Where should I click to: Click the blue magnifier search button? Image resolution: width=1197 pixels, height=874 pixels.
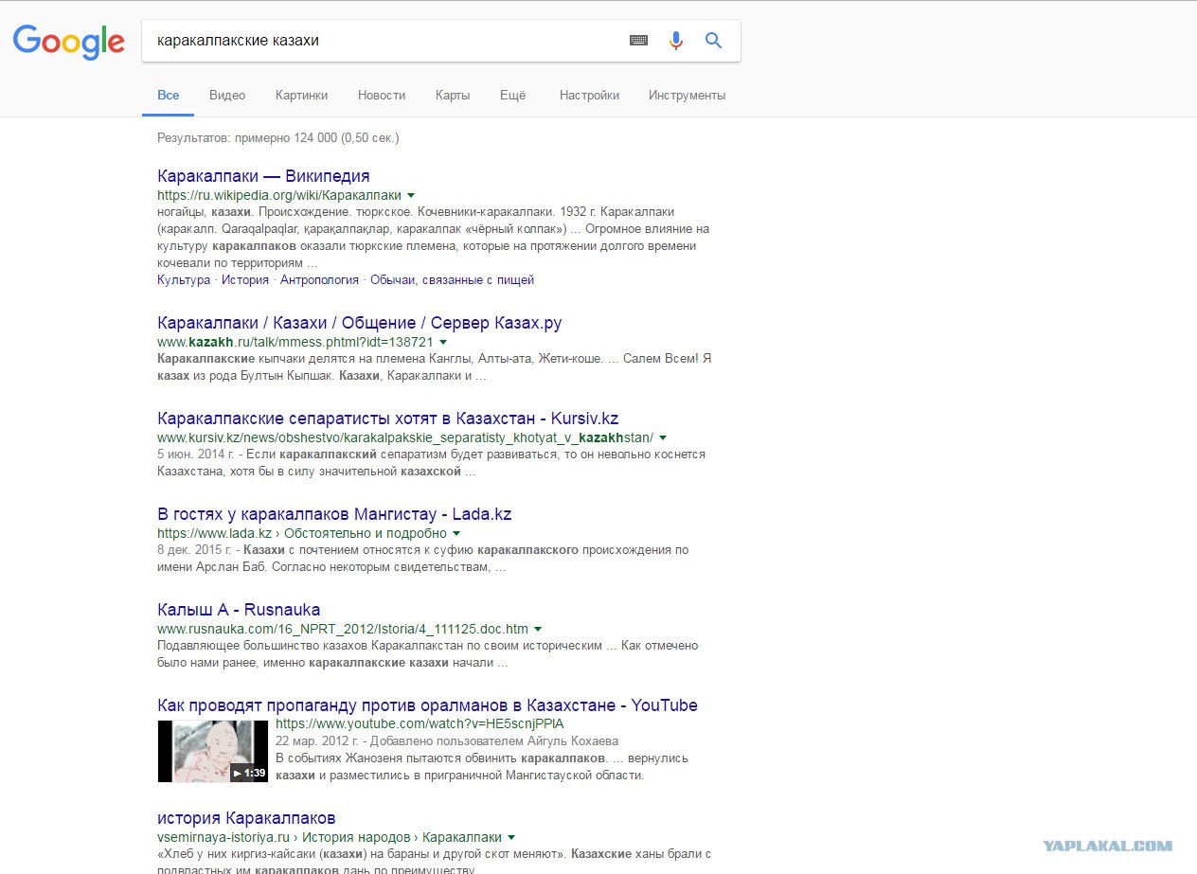714,41
